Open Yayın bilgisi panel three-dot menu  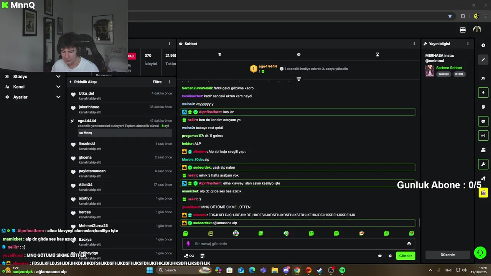(468, 44)
